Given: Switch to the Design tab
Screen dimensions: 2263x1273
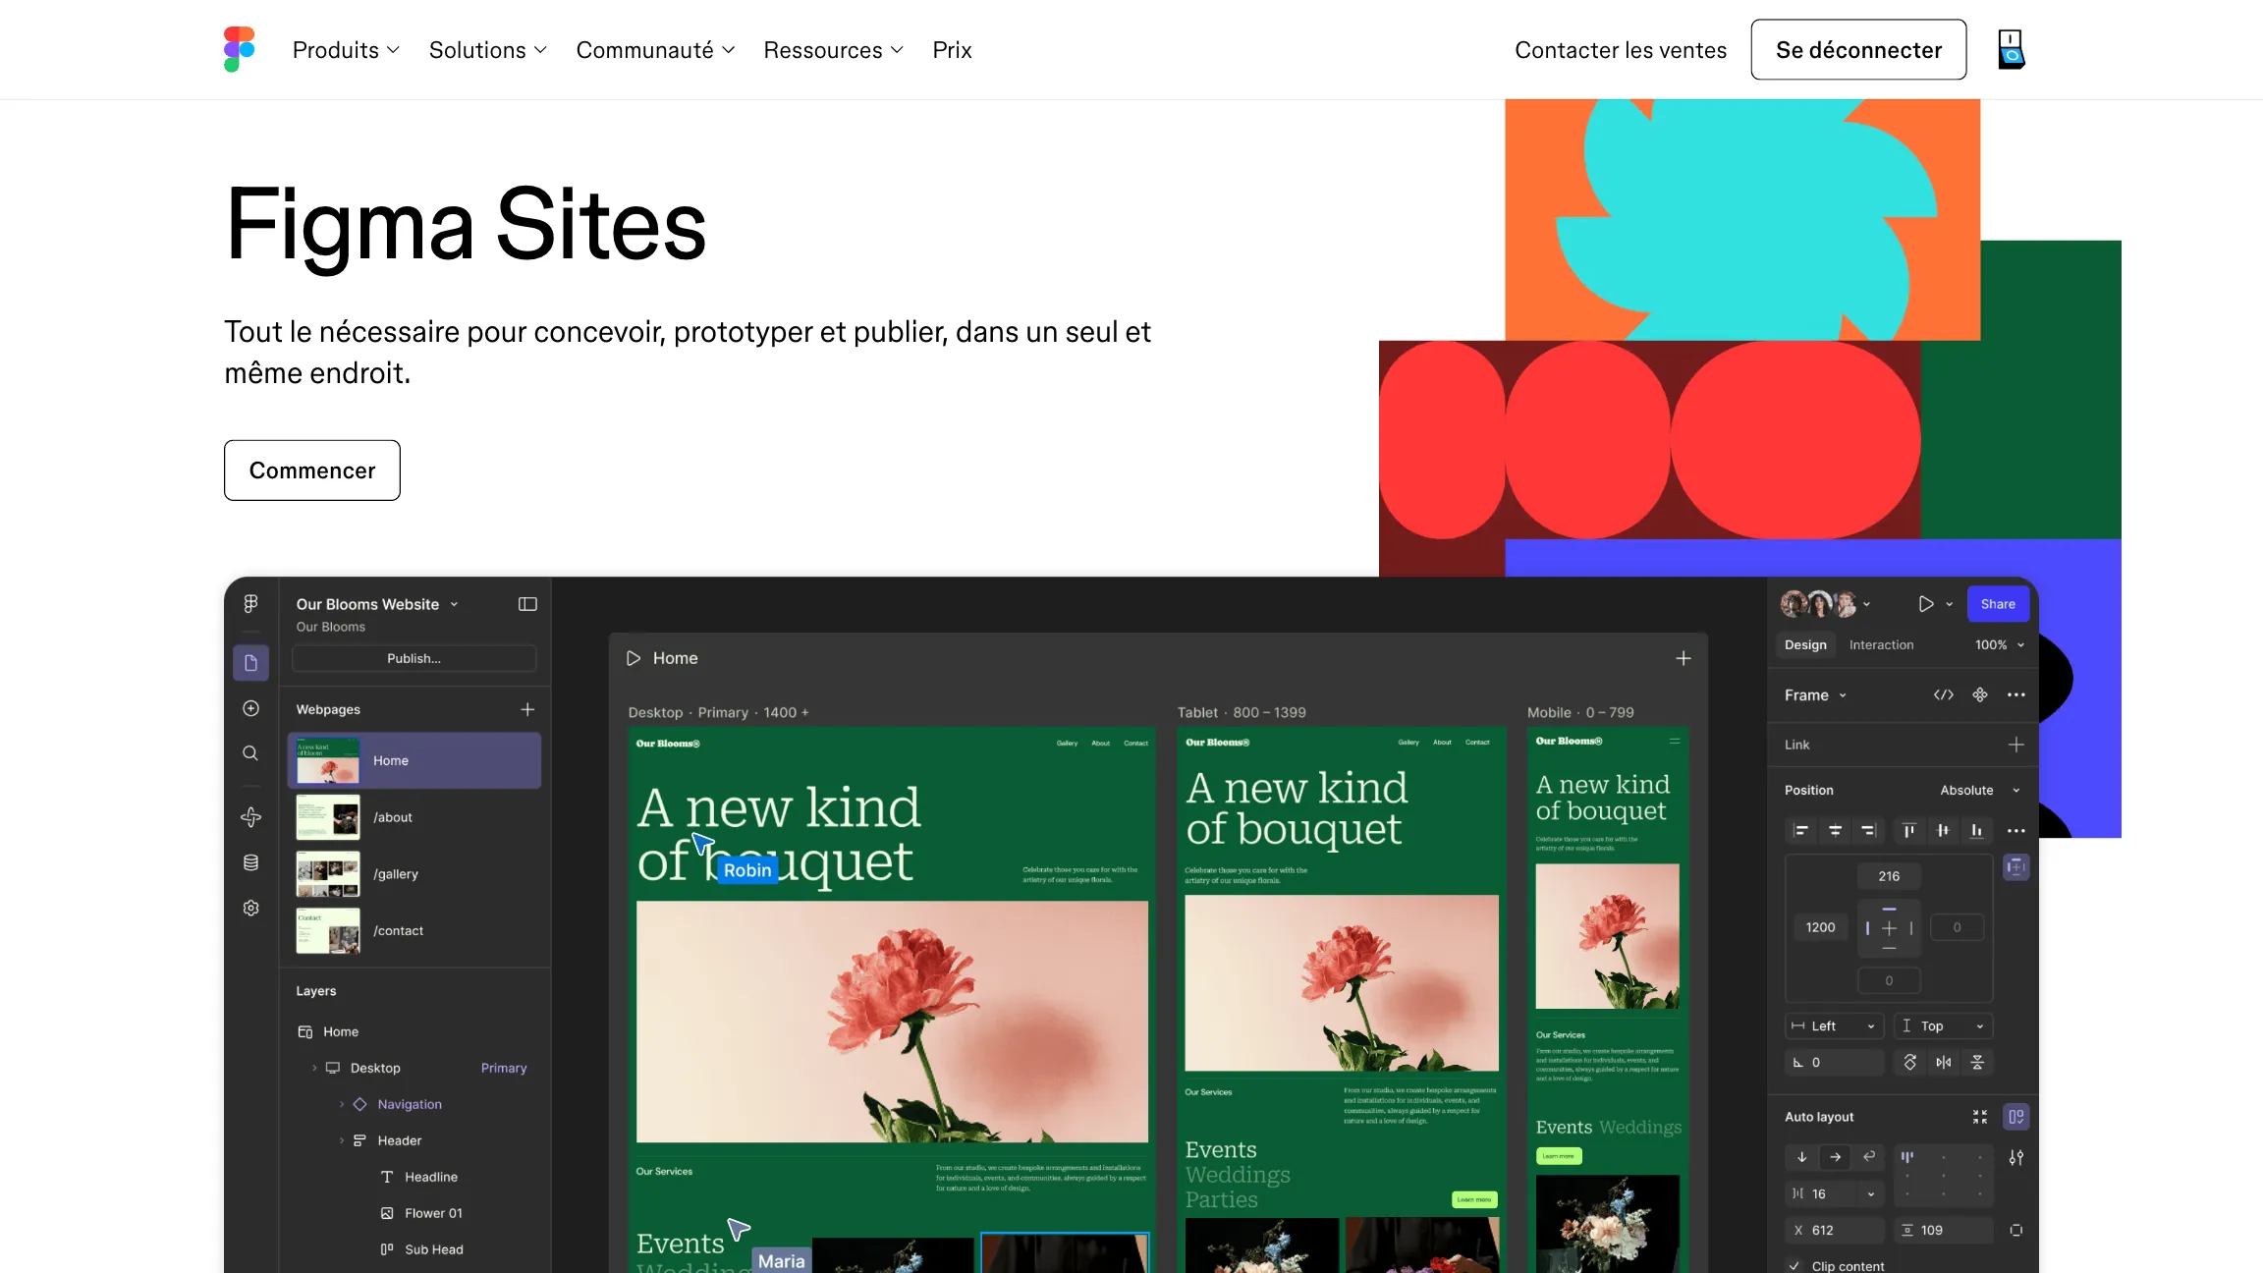Looking at the screenshot, I should [x=1805, y=644].
